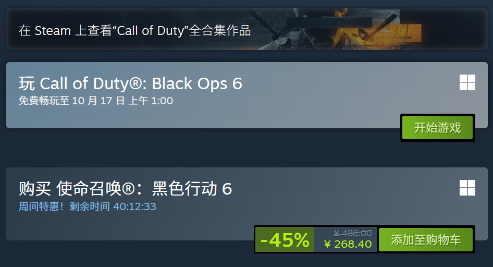The width and height of the screenshot is (493, 267).
Task: Click the word Steam in the banner text
Action: [x=53, y=31]
